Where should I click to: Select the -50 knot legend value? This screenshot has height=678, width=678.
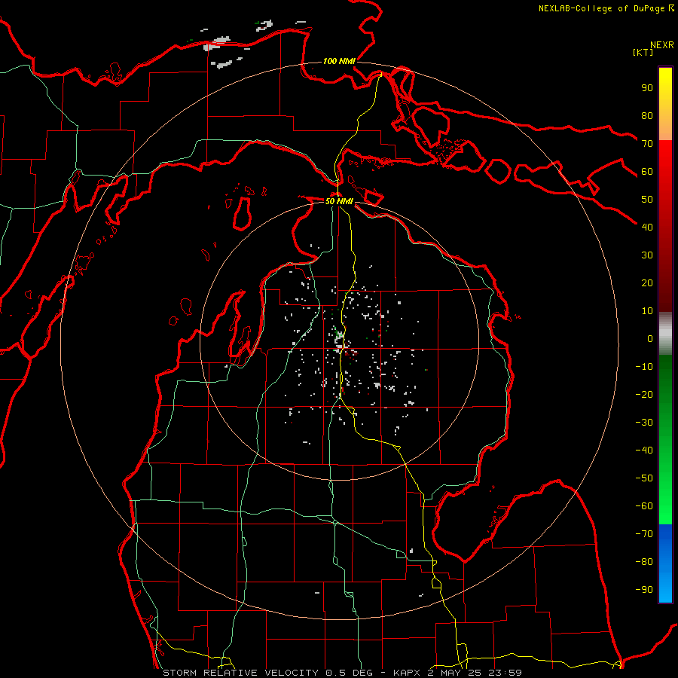click(x=644, y=478)
